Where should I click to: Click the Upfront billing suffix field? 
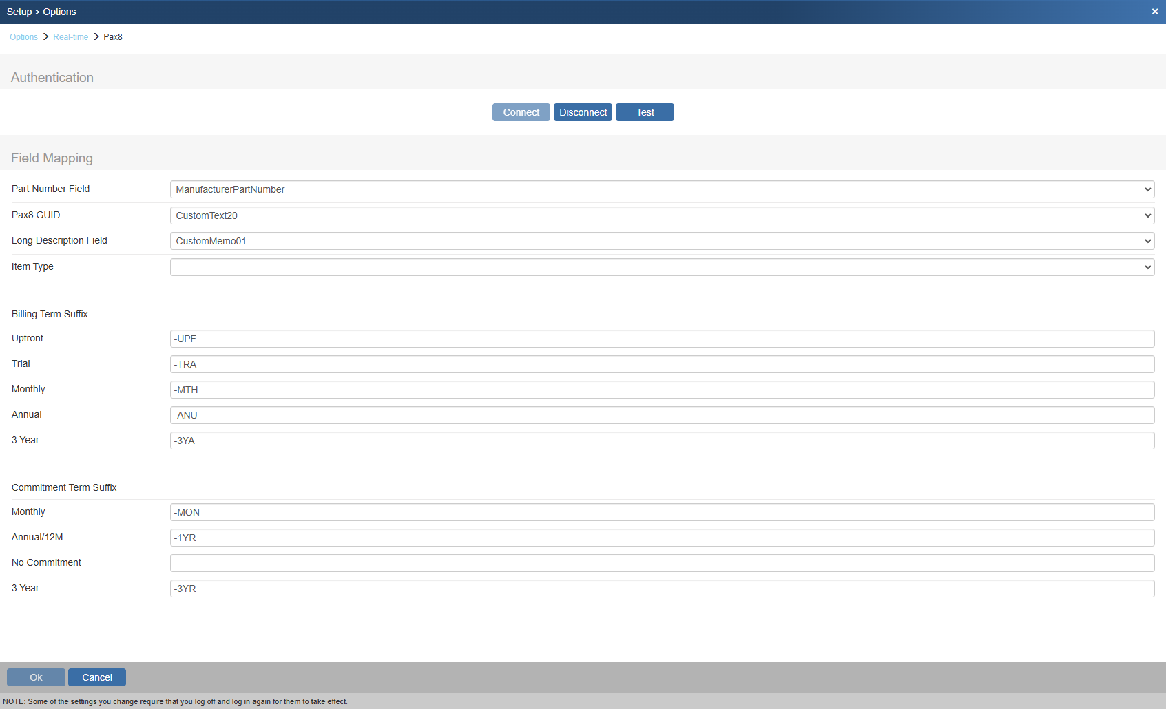pos(661,339)
